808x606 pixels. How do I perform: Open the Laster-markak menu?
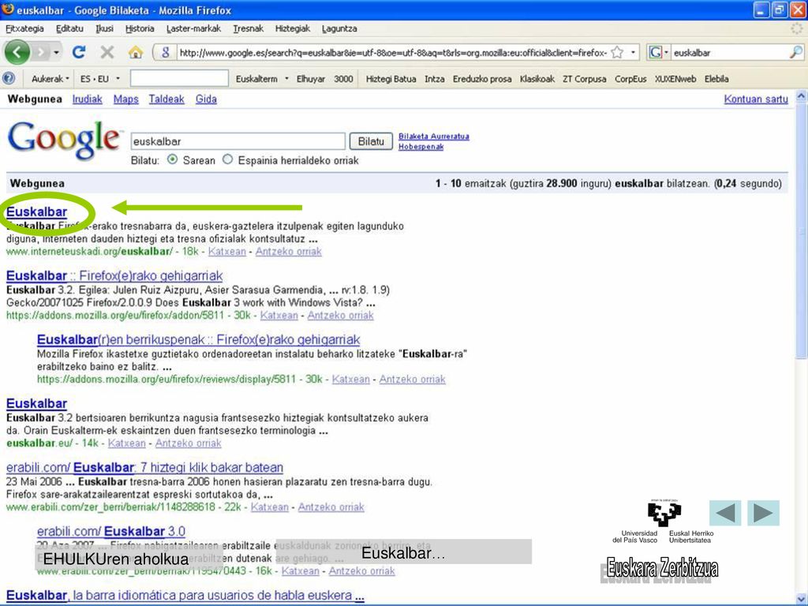193,28
